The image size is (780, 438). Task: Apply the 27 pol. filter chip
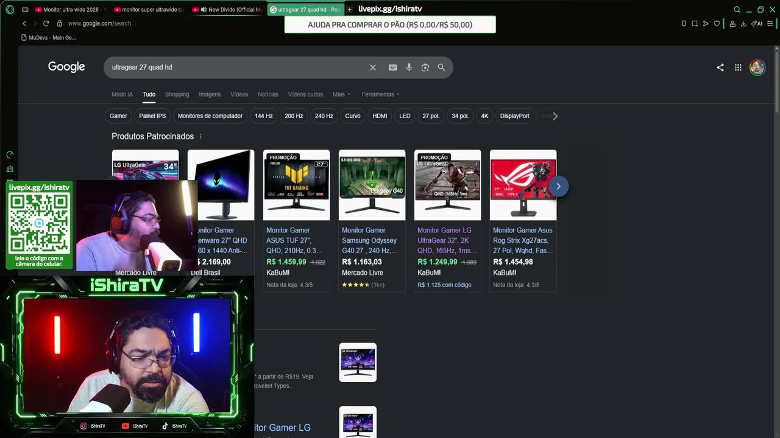tap(431, 116)
